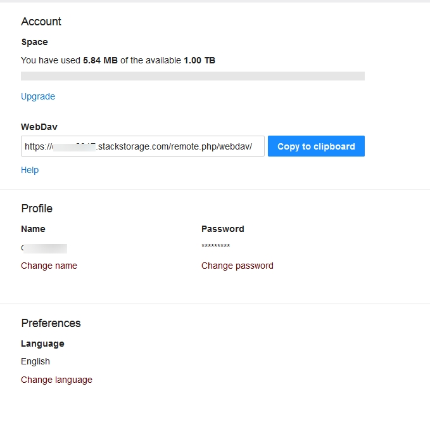Click the Preferences section heading
This screenshot has height=443, width=430.
coord(51,323)
